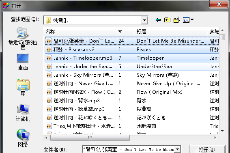The height and width of the screenshot is (153, 230).
Task: Select file Jannik - Timelooper.mp3
Action: [x=83, y=58]
